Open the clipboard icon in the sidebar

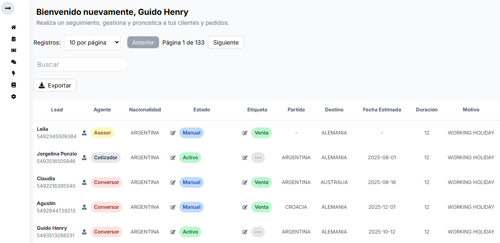(x=14, y=39)
